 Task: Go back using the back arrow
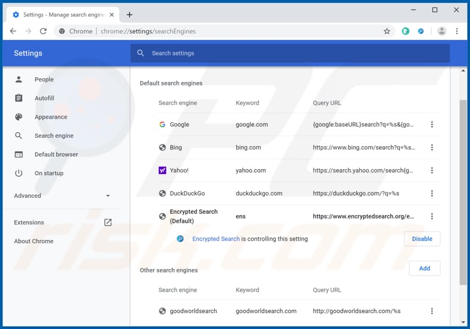(13, 31)
